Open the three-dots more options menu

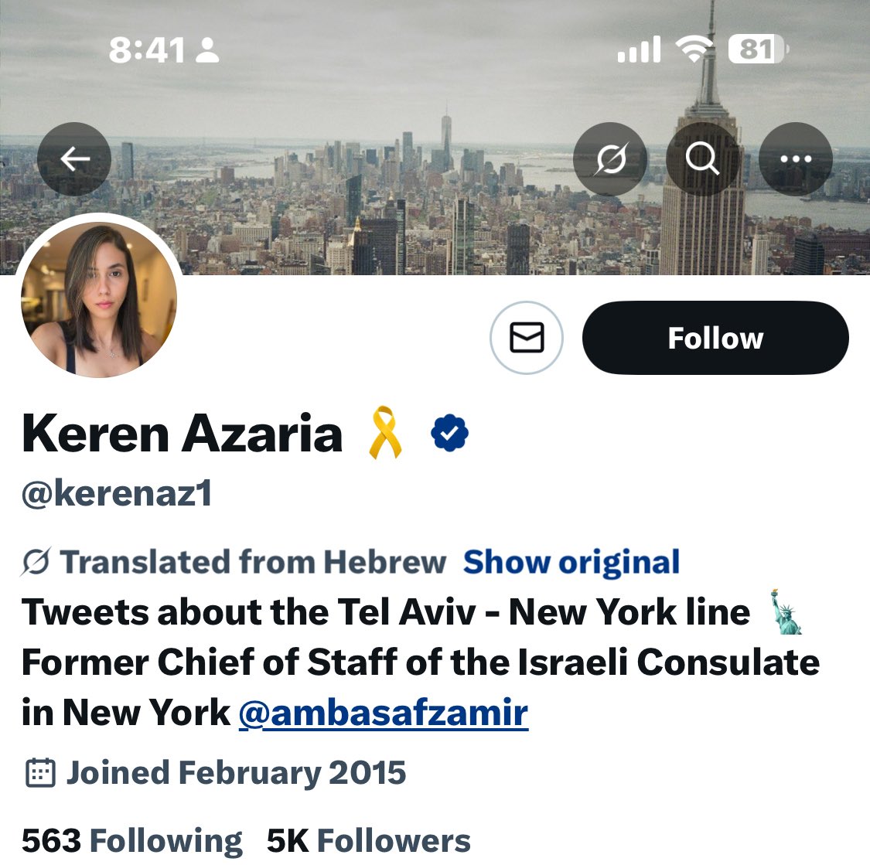(795, 159)
